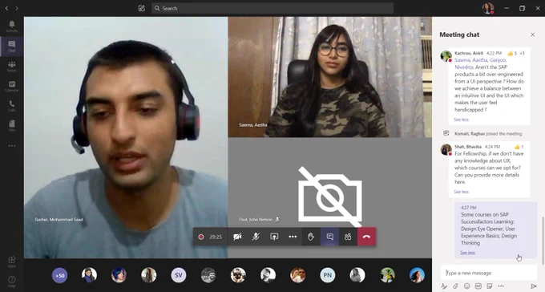Screen dimensions: 545x292
Task: Open the text Format options in compose
Action: (444, 286)
